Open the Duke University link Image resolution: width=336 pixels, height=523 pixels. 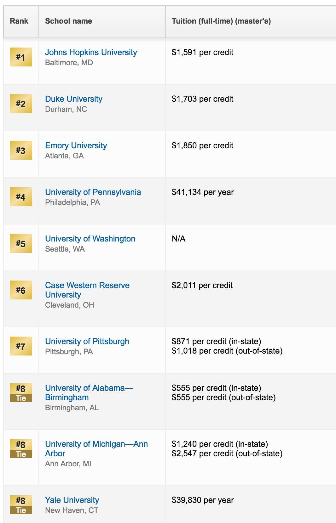point(73,99)
